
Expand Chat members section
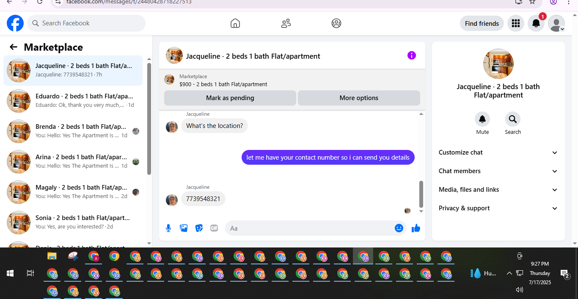(498, 171)
